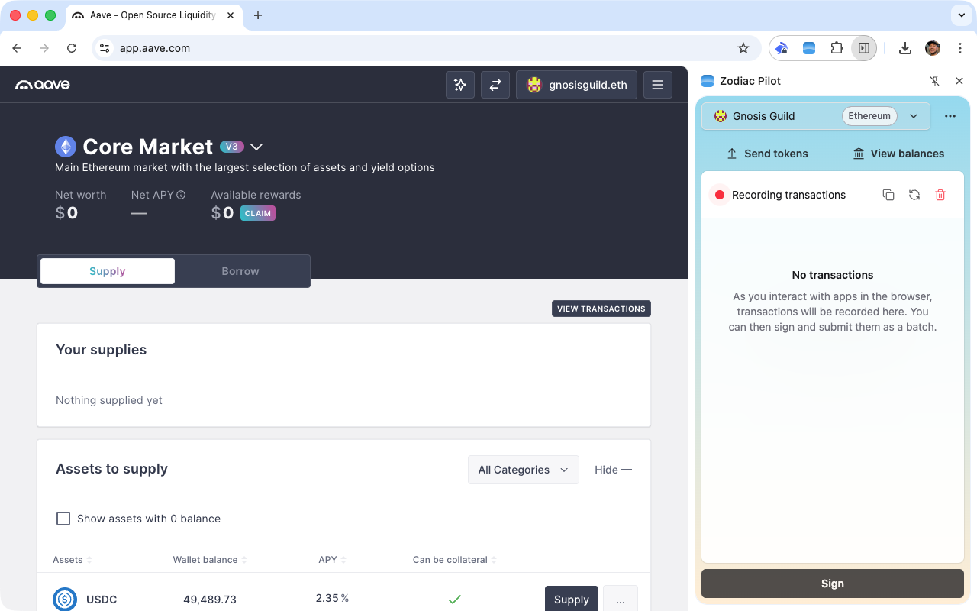Screen dimensions: 977x611
Task: Click the USDC token icon
Action: [x=65, y=600]
